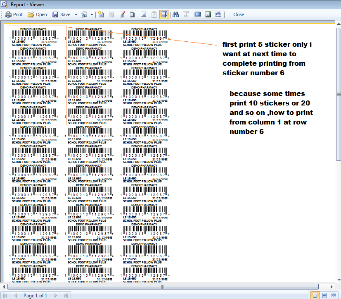Select single page view mode

coord(315,296)
